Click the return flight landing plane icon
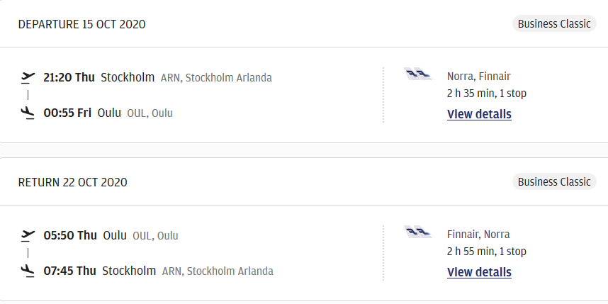This screenshot has width=608, height=304. click(x=28, y=271)
